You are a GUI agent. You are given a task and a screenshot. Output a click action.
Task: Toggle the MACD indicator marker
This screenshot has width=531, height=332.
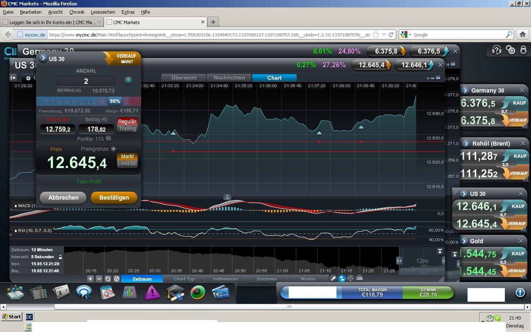16,206
